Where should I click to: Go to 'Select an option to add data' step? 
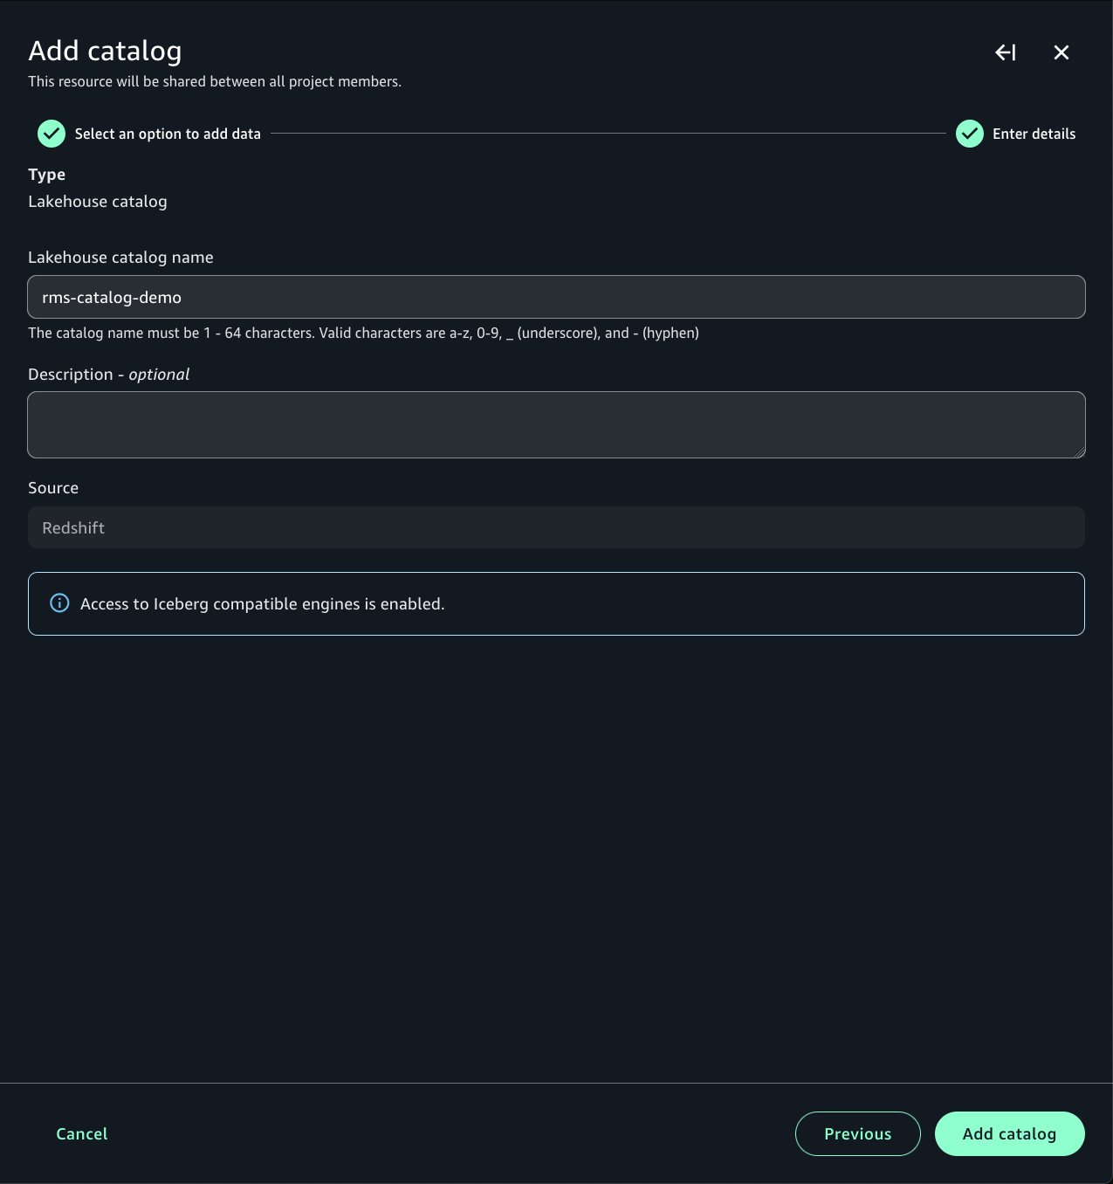coord(168,134)
